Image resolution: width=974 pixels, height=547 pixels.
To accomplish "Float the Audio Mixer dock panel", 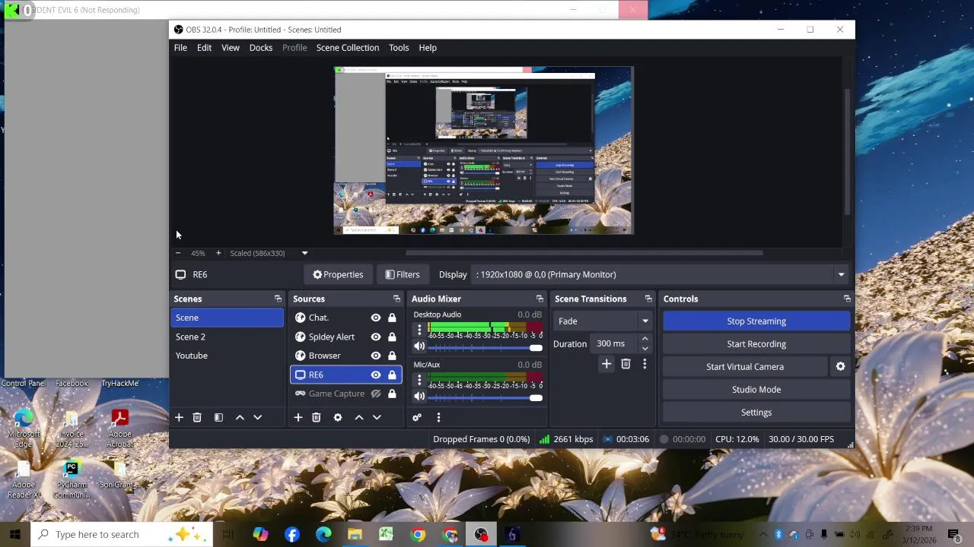I will coord(540,299).
